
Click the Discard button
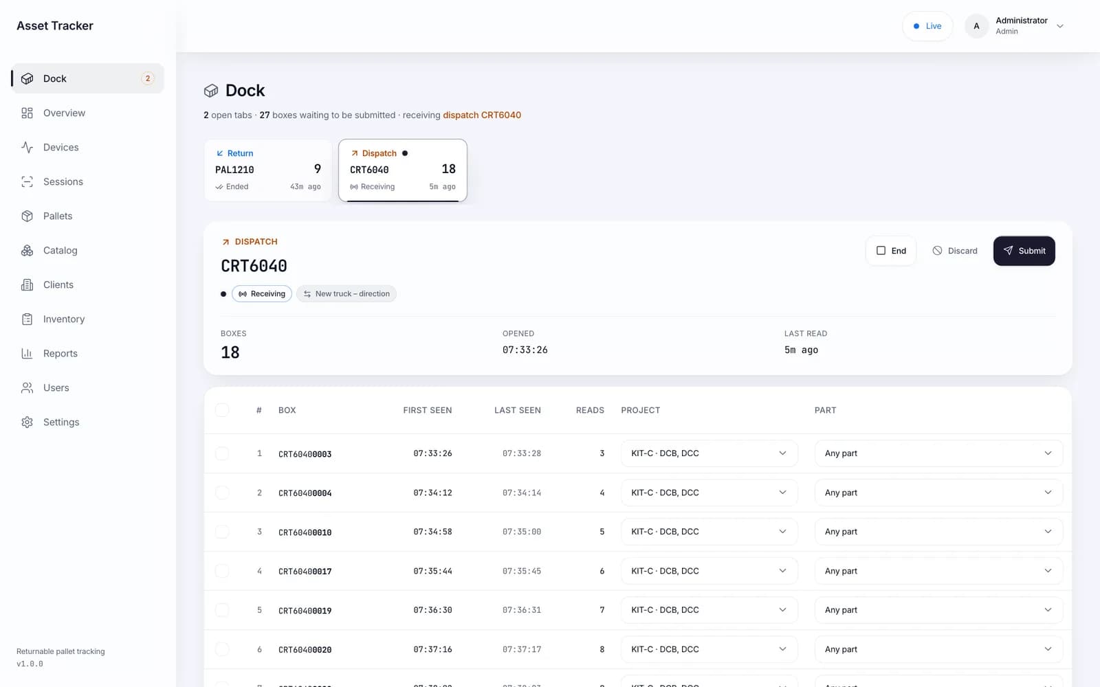click(x=954, y=251)
